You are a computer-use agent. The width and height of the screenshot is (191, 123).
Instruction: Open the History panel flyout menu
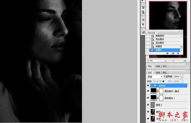point(181,34)
